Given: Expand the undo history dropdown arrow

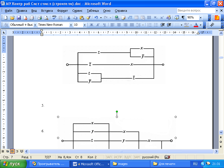Looking at the screenshot, I should 101,18.
